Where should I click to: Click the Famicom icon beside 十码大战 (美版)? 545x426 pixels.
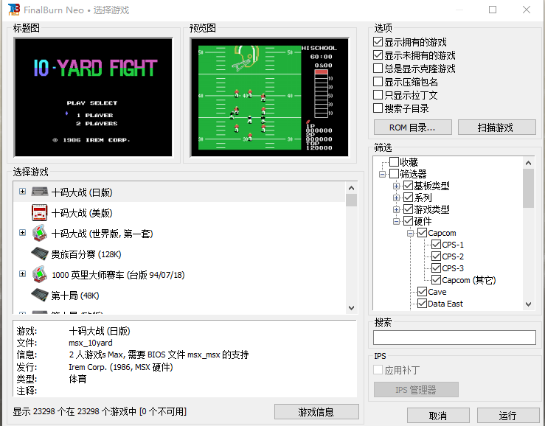pos(40,213)
